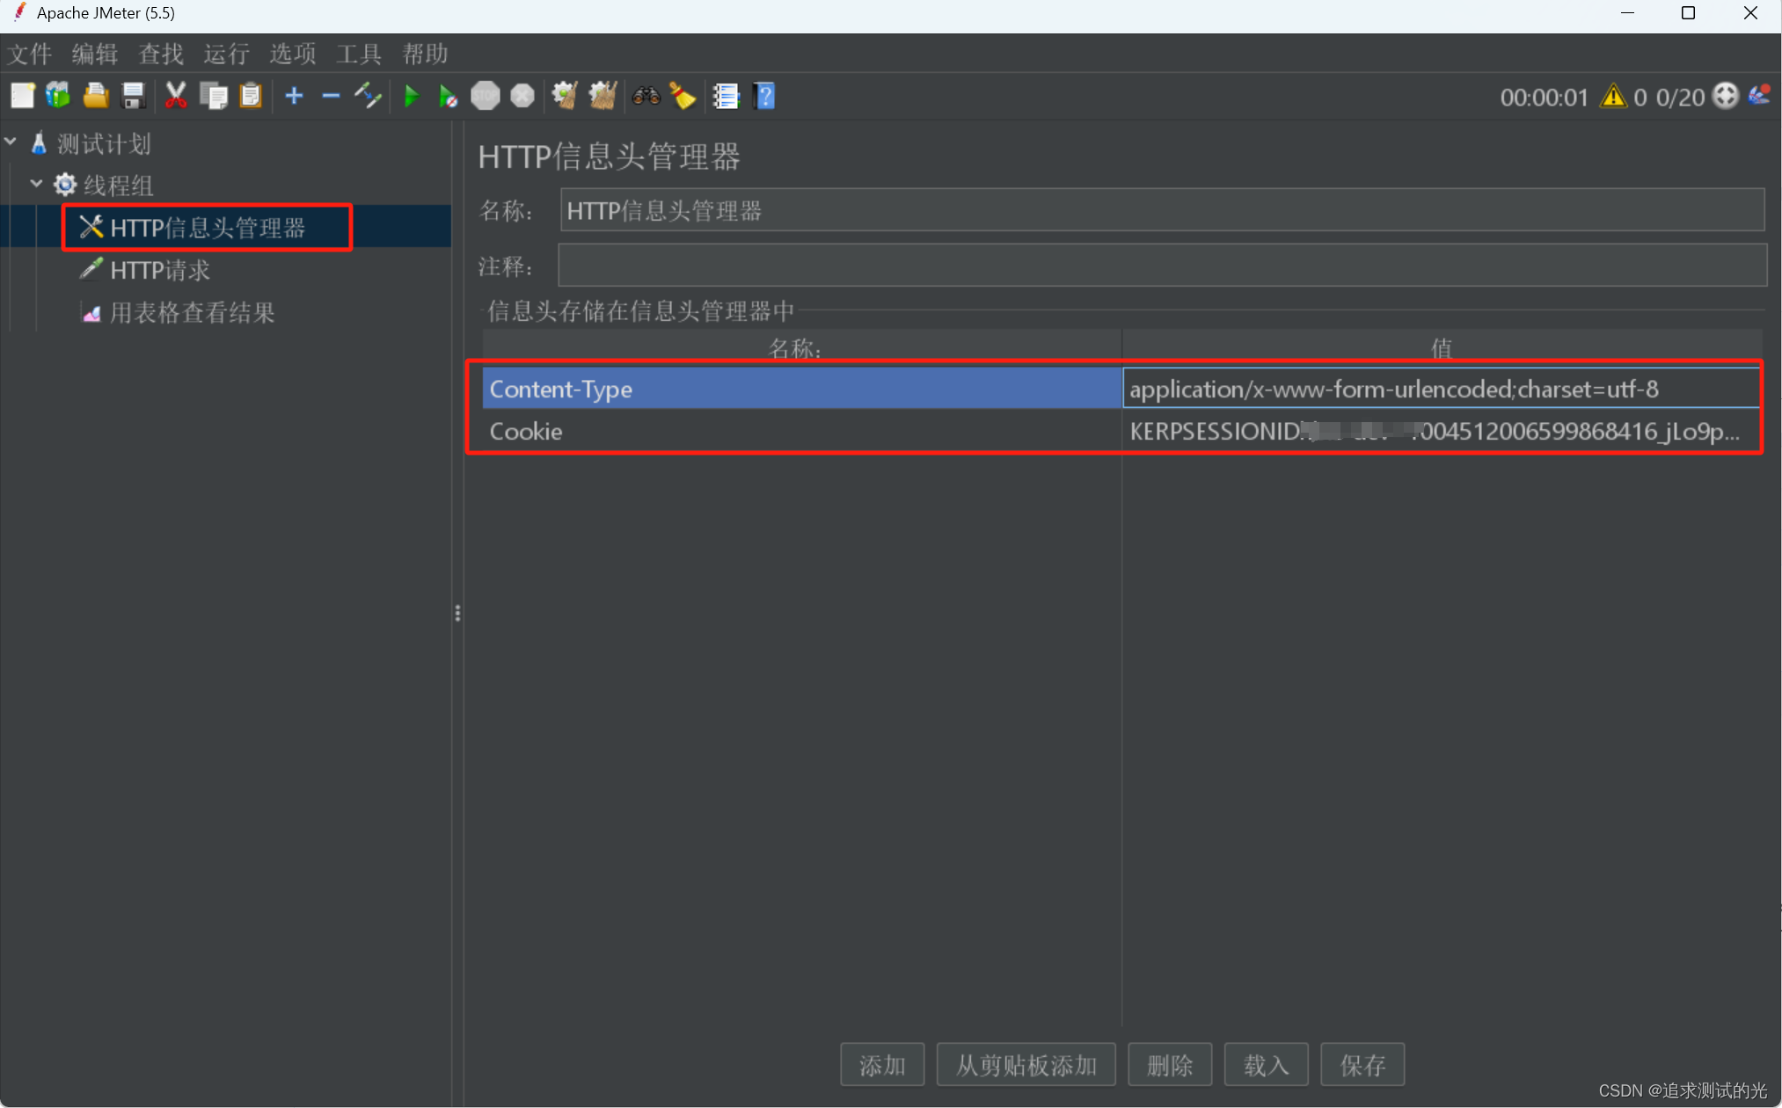This screenshot has height=1108, width=1782.
Task: Open the 工具 menu
Action: [x=359, y=54]
